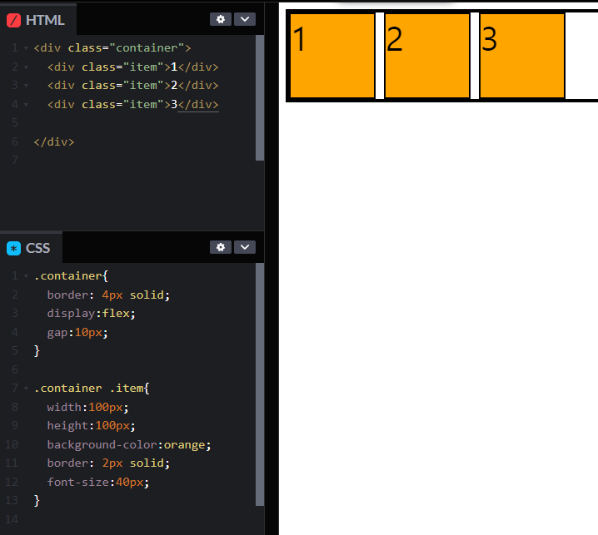
Task: Click HTML line with item 2 div
Action: 132,86
